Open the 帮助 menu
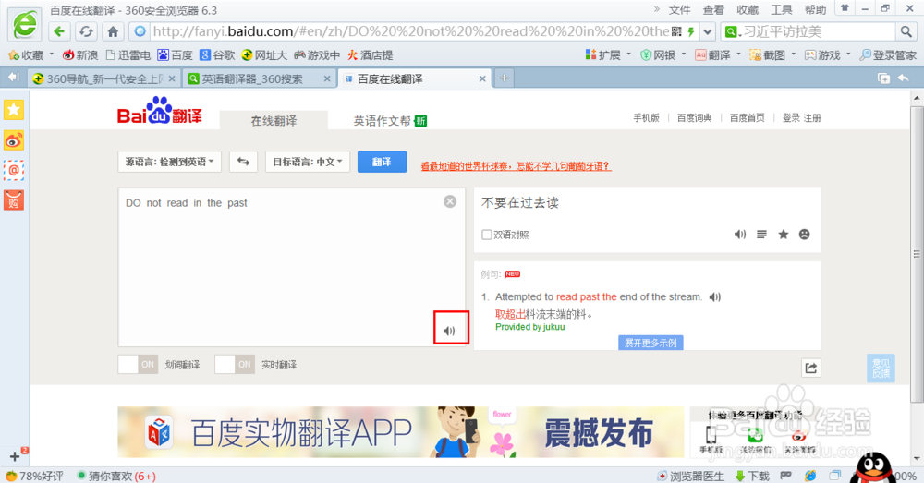The image size is (924, 483). (x=815, y=10)
